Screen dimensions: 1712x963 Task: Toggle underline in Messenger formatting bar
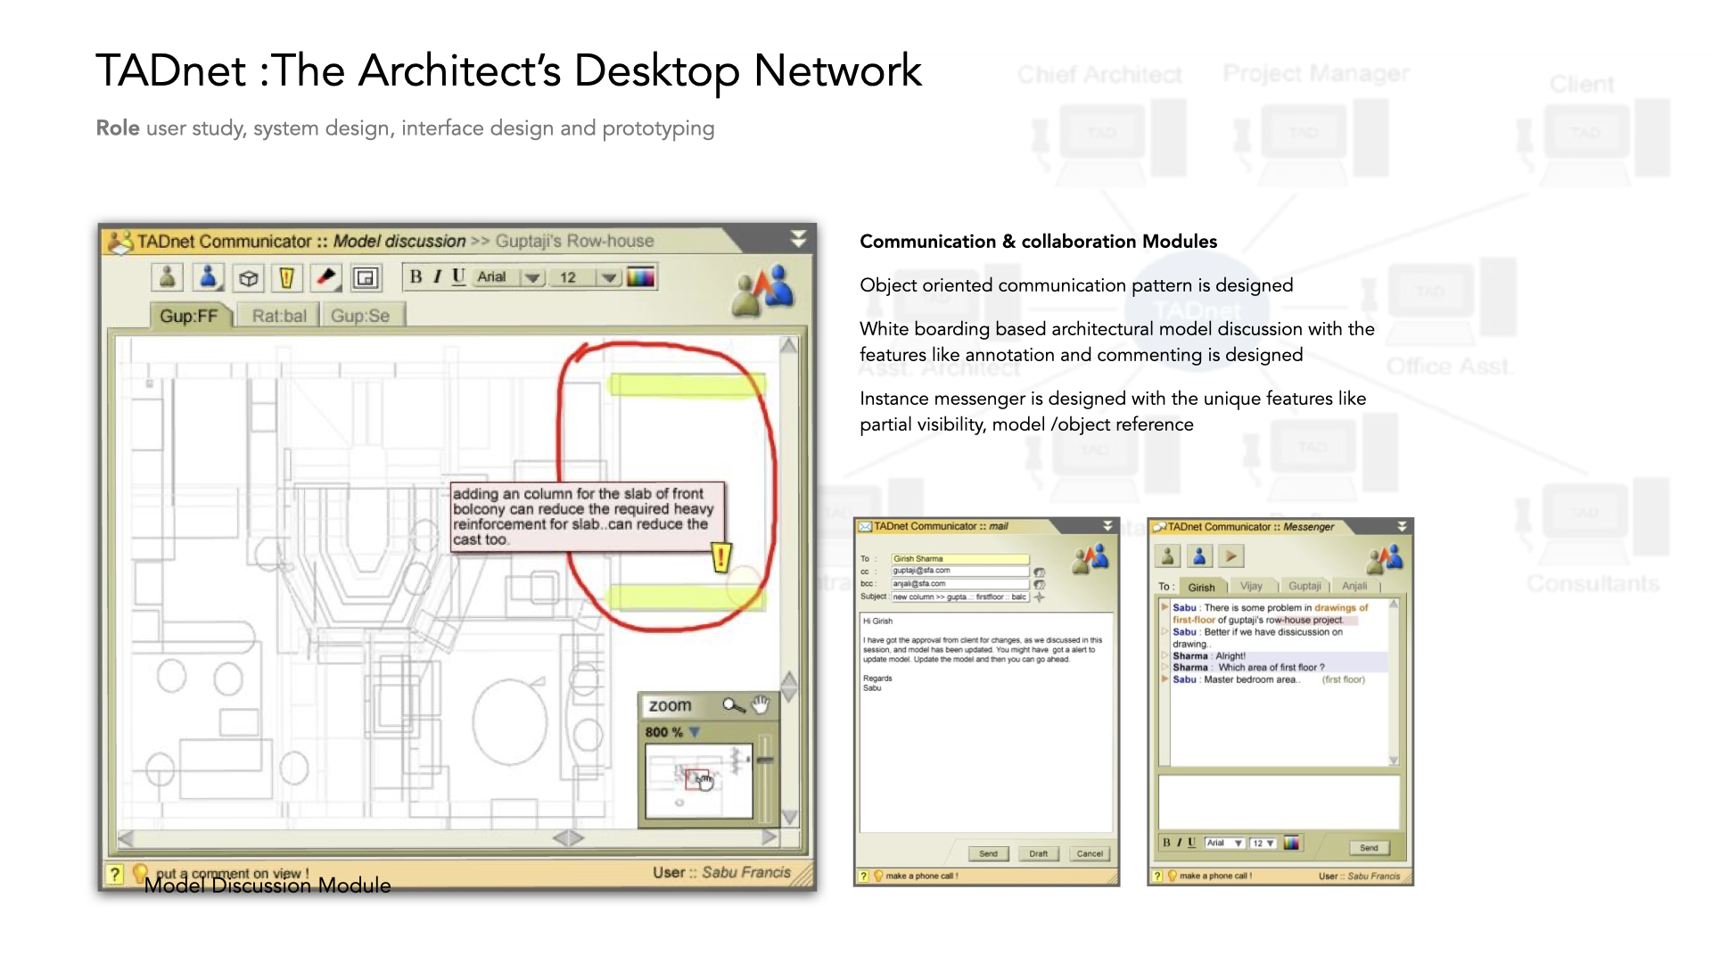[x=1192, y=842]
